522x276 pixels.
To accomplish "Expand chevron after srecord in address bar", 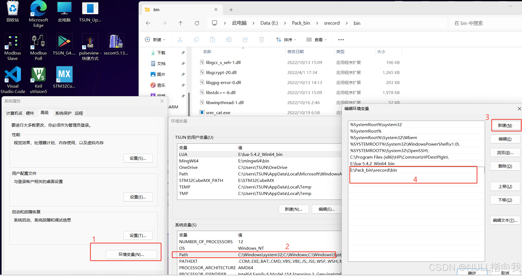I will [x=347, y=23].
